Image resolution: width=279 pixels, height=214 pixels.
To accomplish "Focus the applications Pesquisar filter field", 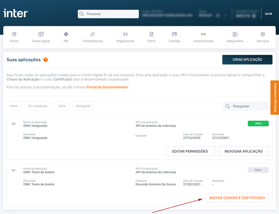I will [247, 106].
